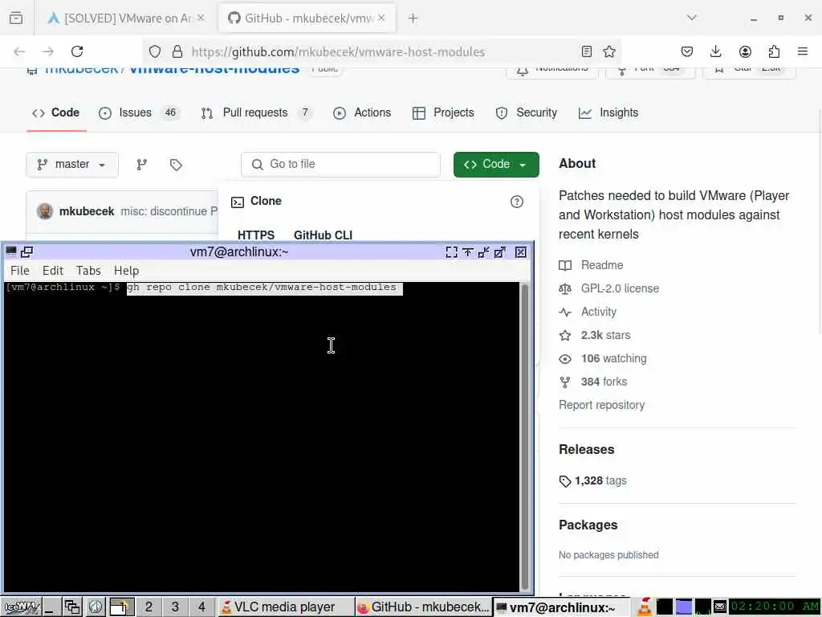822x617 pixels.
Task: Open site security padlock icon
Action: 177,51
